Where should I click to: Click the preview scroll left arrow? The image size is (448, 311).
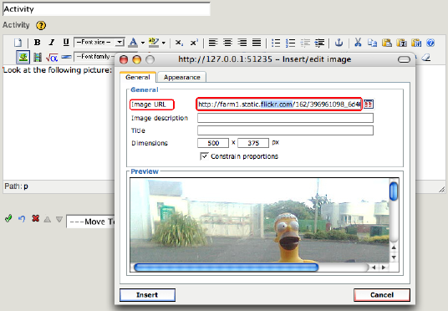coord(374,268)
